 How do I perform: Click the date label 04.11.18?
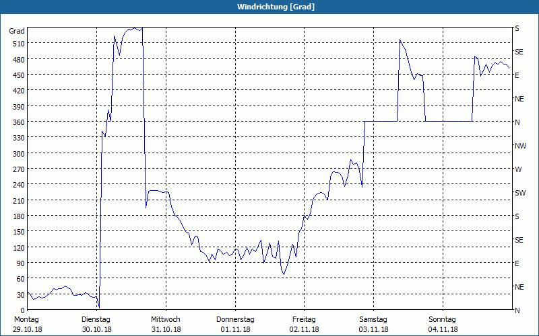coord(443,329)
